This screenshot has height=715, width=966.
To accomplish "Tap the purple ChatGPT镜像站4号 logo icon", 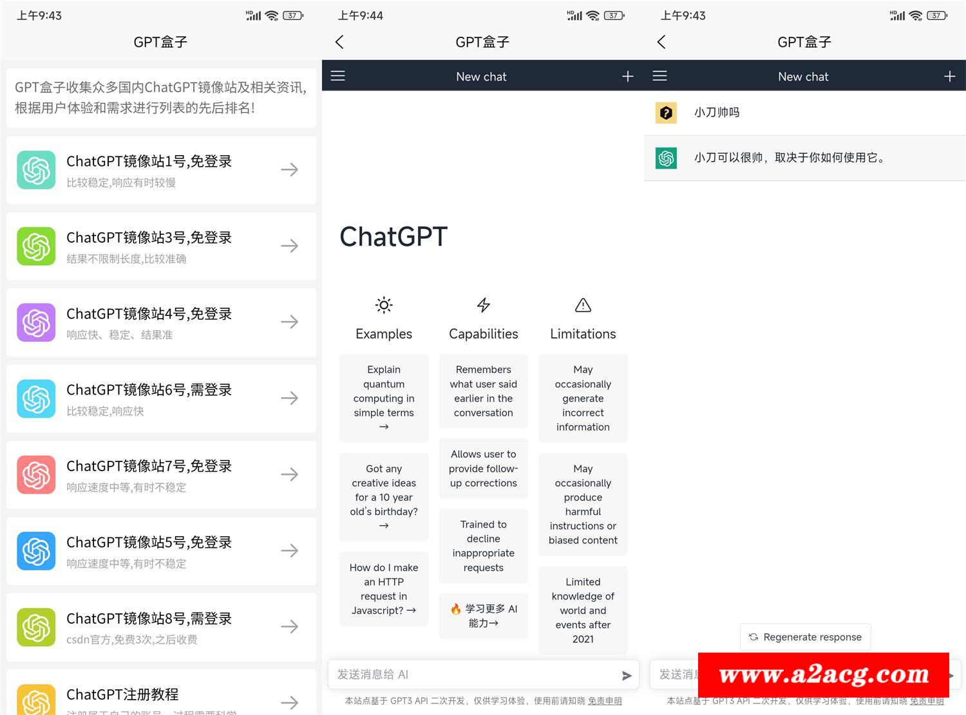I will (x=36, y=322).
